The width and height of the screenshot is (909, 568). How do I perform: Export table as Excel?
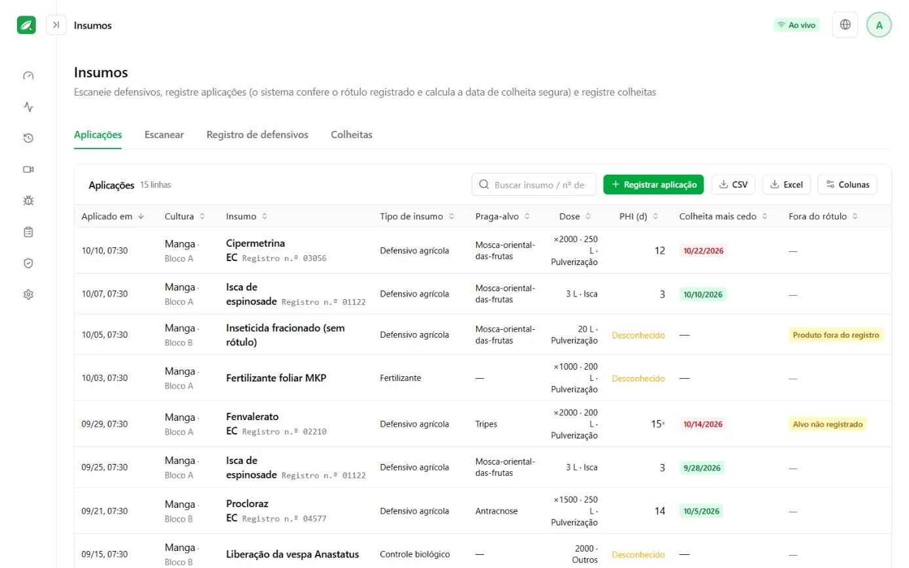click(787, 185)
